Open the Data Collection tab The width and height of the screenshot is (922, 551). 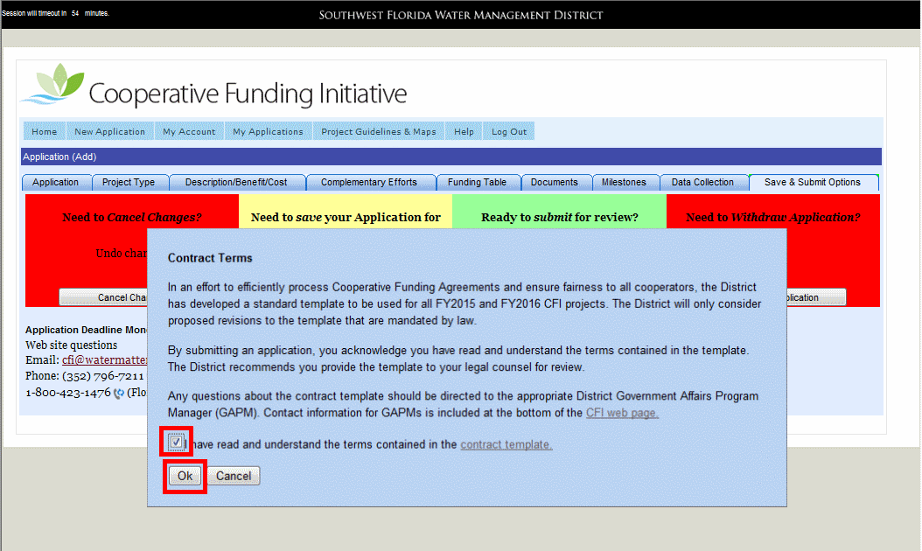[x=702, y=182]
